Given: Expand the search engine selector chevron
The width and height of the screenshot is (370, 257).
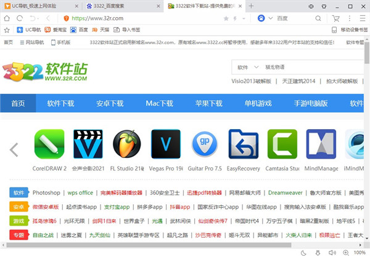Looking at the screenshot, I should 271,18.
